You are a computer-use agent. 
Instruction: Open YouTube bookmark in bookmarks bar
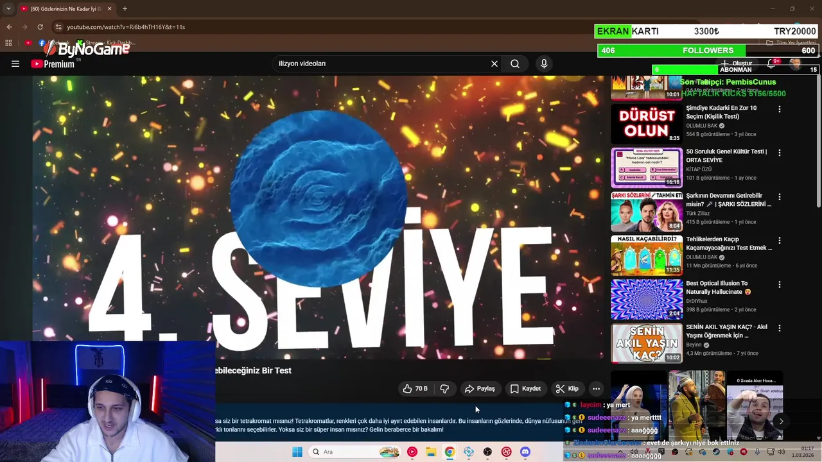(28, 43)
